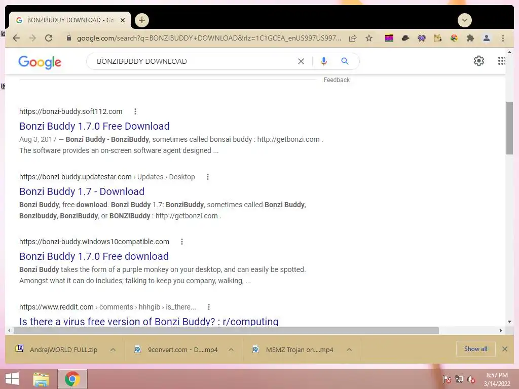This screenshot has width=519, height=389.
Task: Open more options for windows10compatible.com result
Action: [x=182, y=242]
